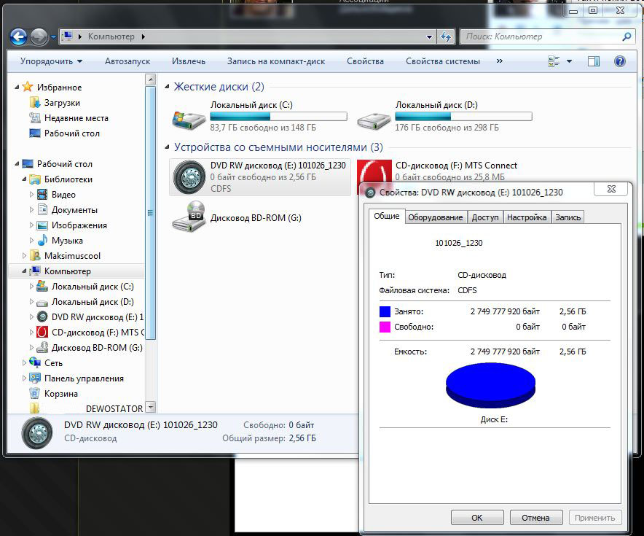
Task: Open recent pages dropdown beside Forward arrow
Action: (53, 37)
